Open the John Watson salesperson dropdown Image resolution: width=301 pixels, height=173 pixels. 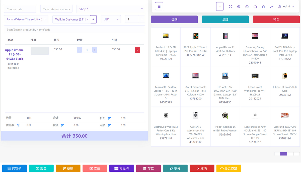26,19
